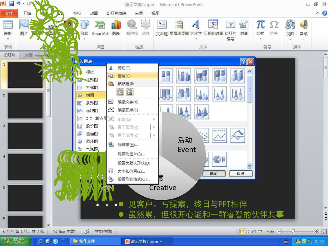Image resolution: width=328 pixels, height=246 pixels.
Task: Click chart gallery scrollbar up arrow
Action: [249, 71]
